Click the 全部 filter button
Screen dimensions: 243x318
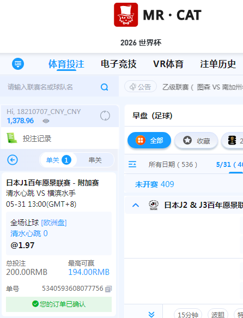[x=149, y=140]
